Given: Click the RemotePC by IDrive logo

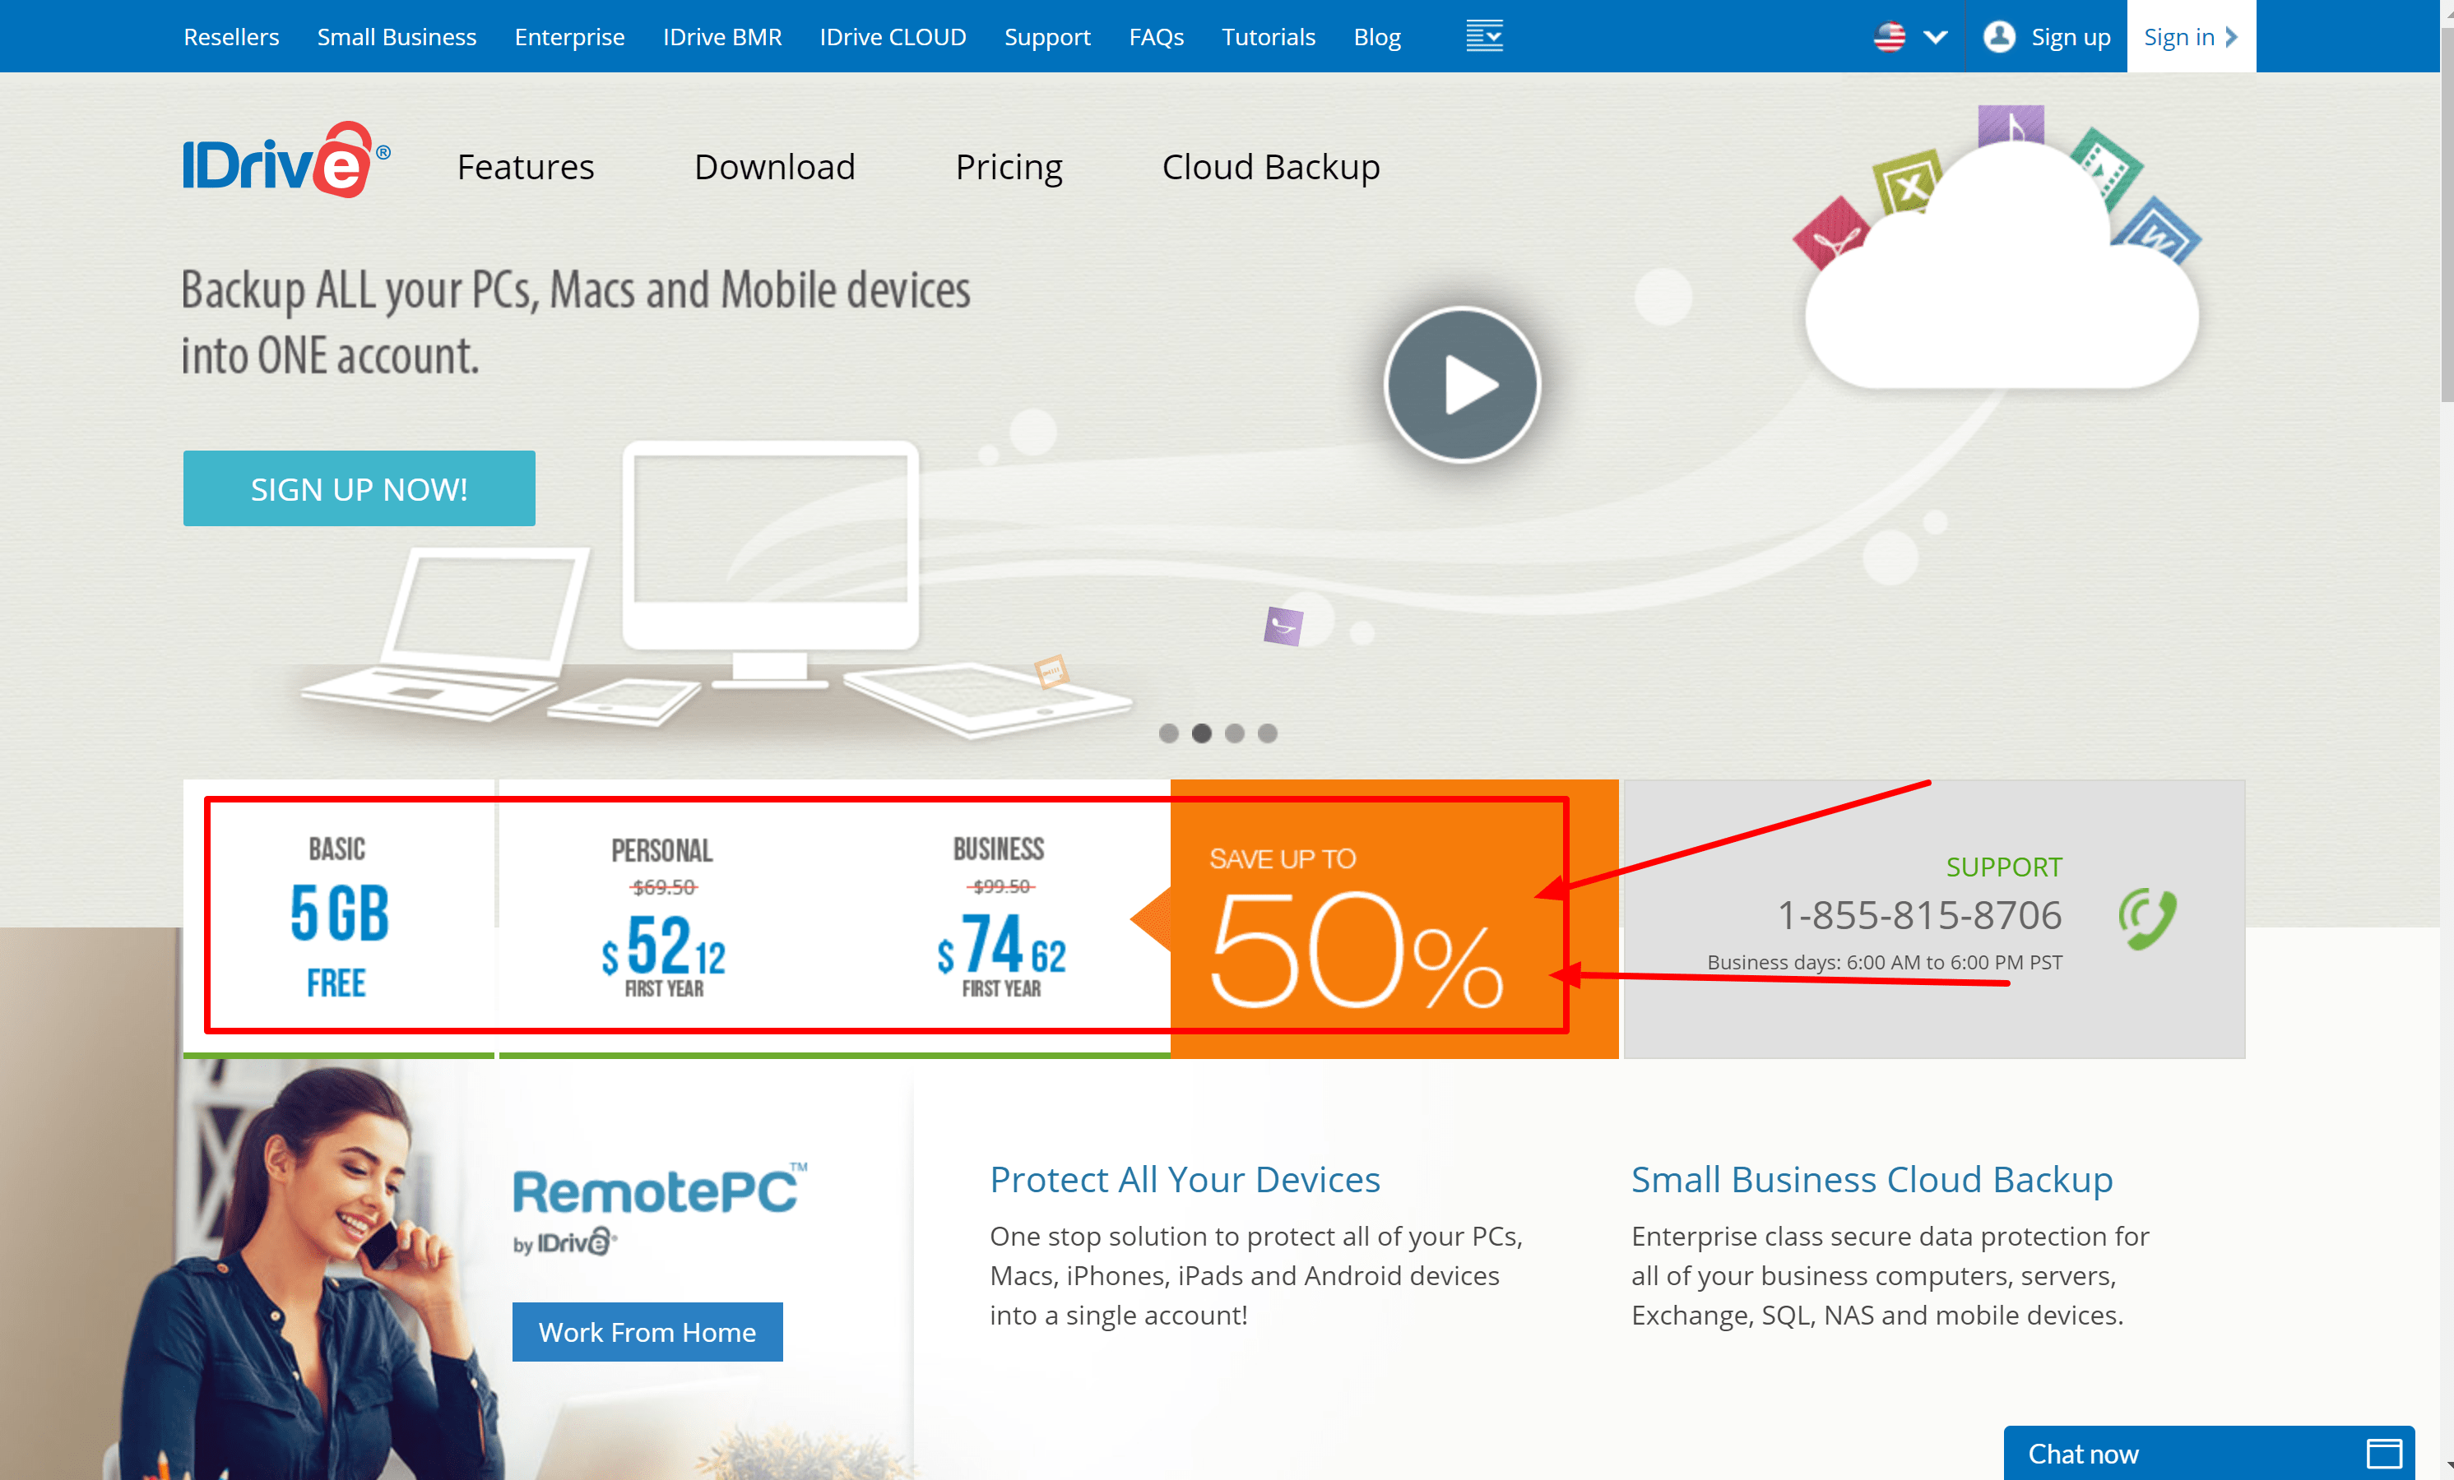Looking at the screenshot, I should [x=659, y=1209].
